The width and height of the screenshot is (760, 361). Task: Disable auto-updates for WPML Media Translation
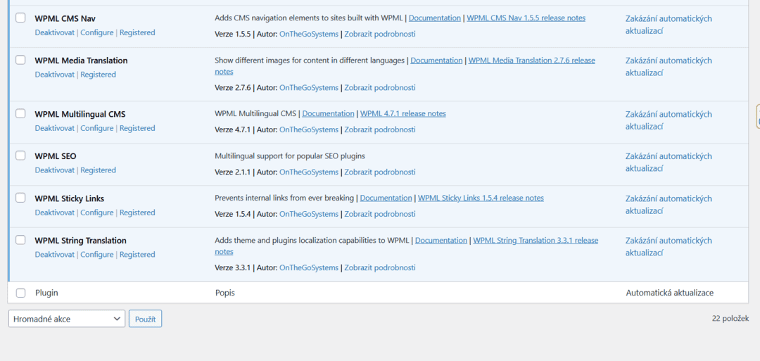click(669, 66)
